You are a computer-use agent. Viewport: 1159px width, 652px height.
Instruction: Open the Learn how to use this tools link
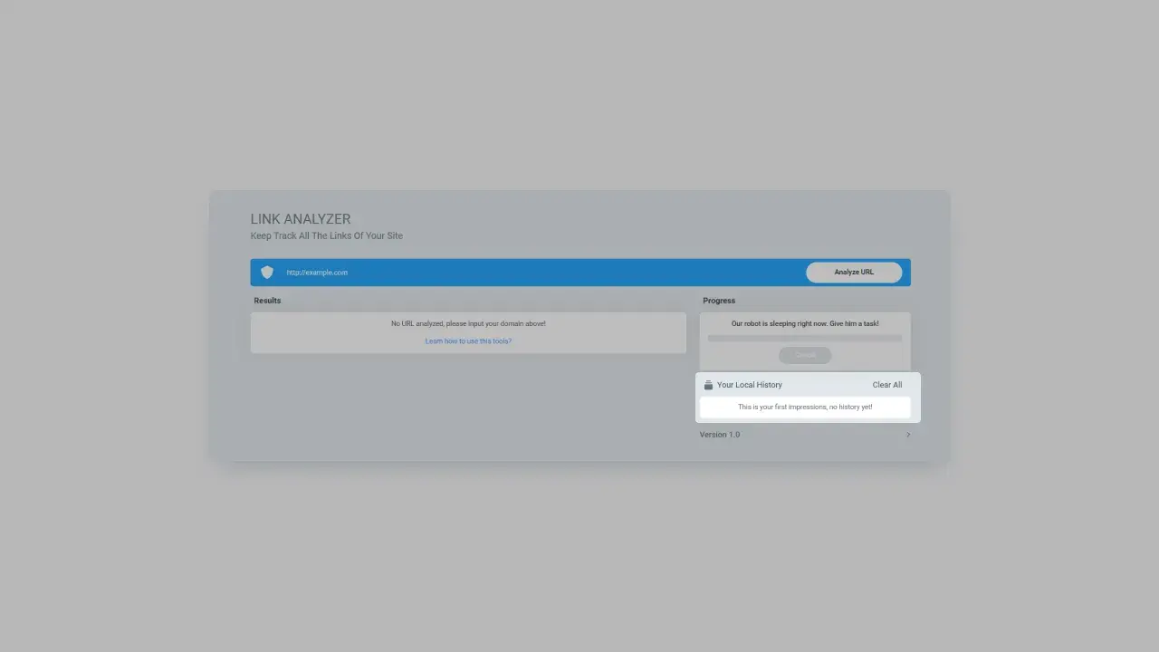point(468,341)
